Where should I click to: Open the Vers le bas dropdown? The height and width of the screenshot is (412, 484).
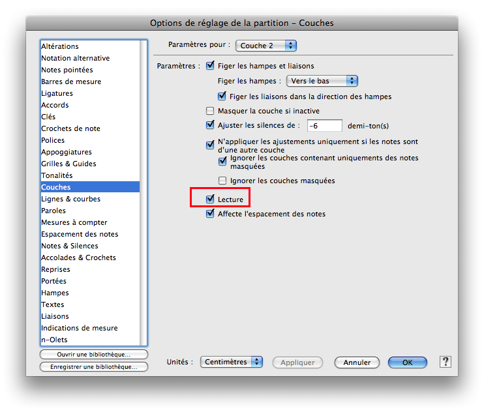pos(322,81)
